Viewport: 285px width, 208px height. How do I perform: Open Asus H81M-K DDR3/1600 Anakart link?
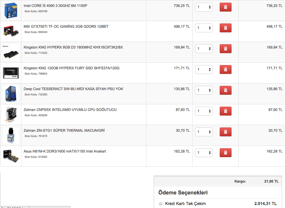coord(65,151)
